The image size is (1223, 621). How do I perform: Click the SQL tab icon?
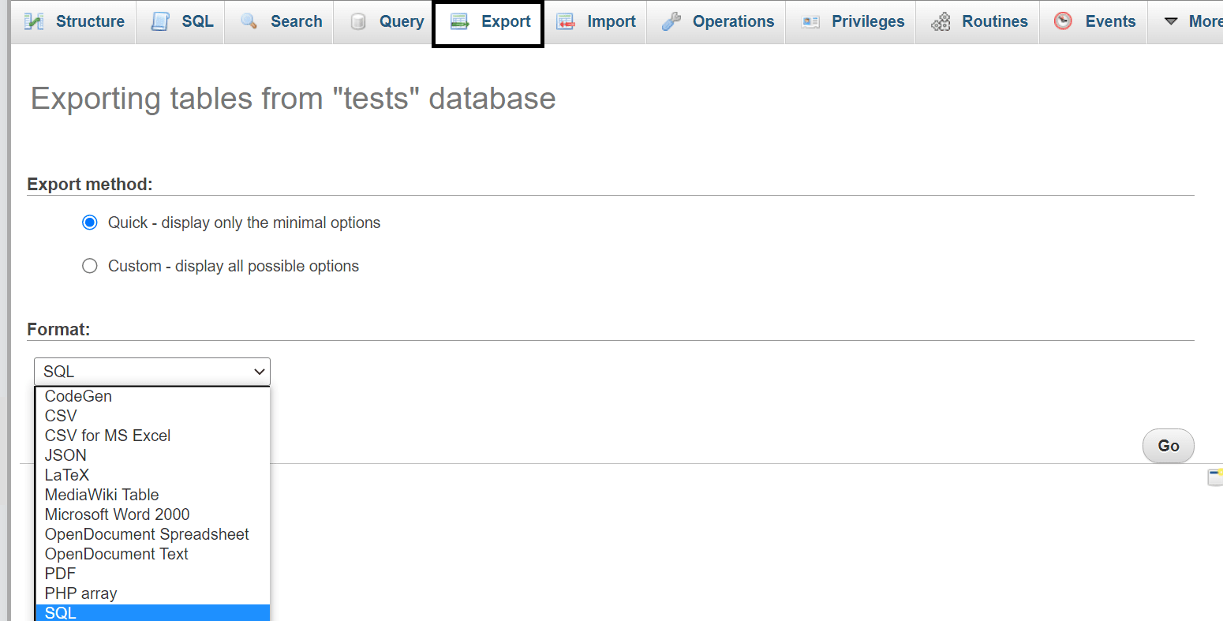(160, 21)
